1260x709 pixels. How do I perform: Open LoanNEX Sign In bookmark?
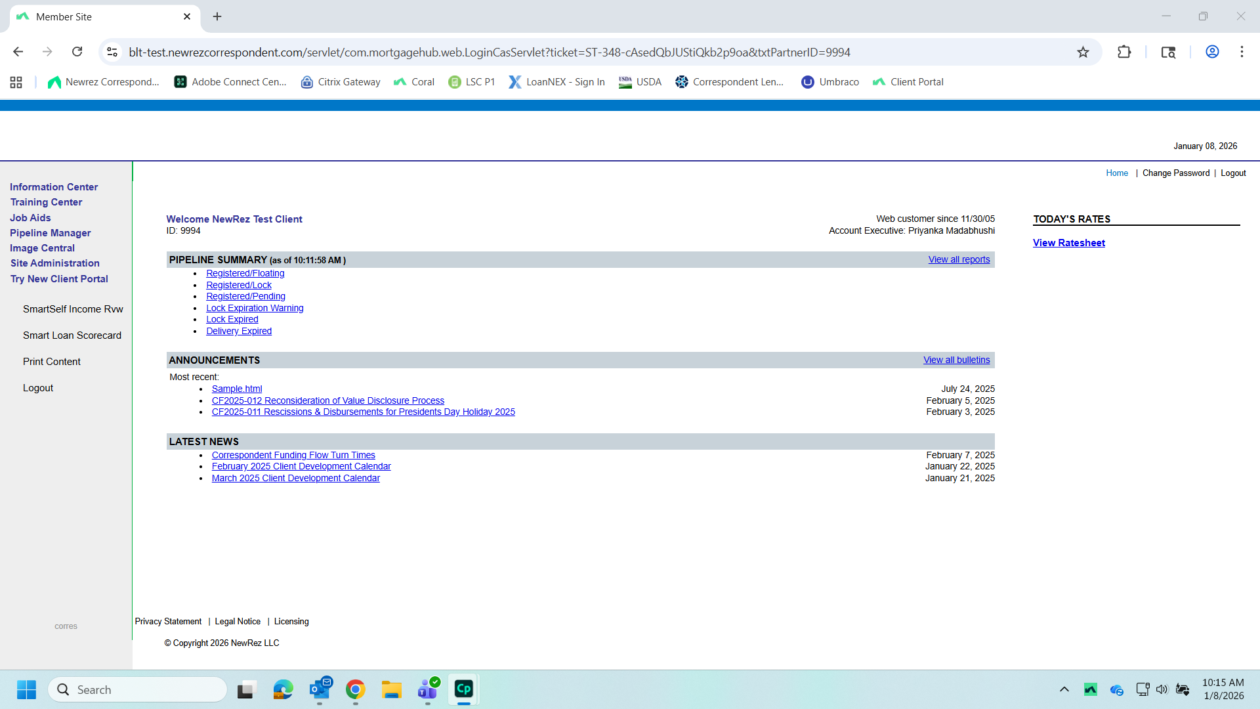[x=556, y=82]
